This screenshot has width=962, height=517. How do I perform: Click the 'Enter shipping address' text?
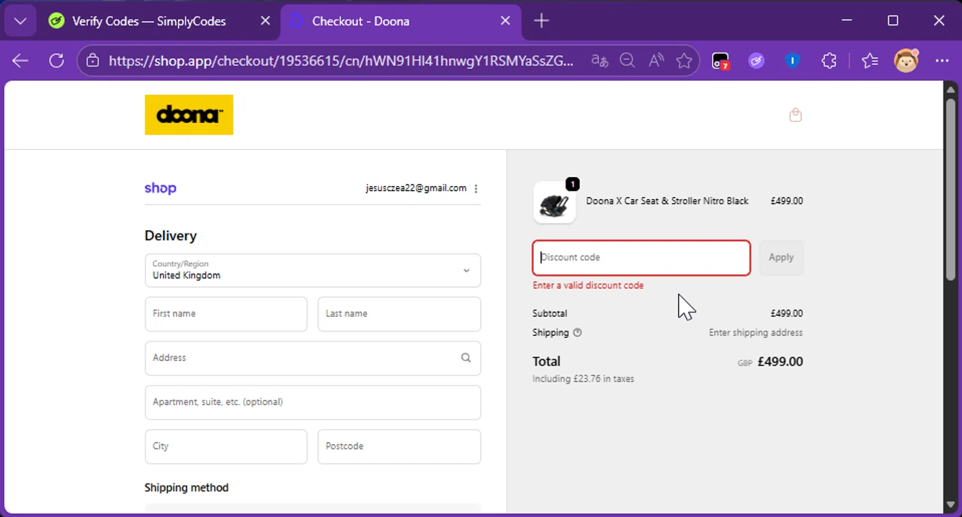tap(755, 333)
